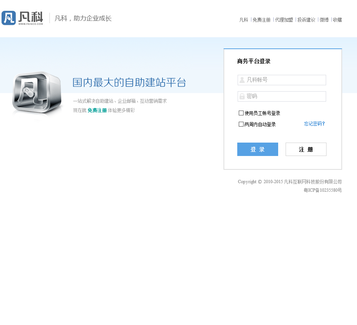The image size is (357, 325).
Task: Click the padlock icon in the password field
Action: (242, 96)
